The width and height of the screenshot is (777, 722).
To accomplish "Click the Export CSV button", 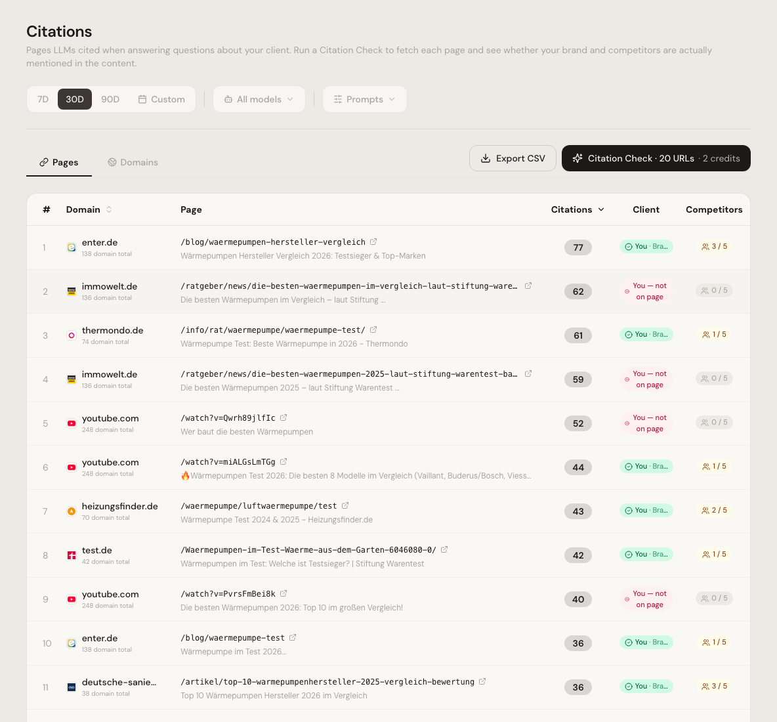I will pyautogui.click(x=513, y=158).
